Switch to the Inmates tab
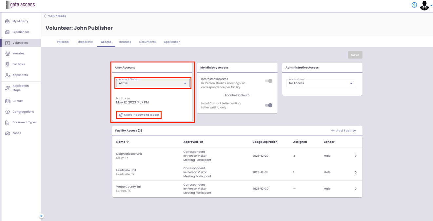433x221 pixels. click(125, 42)
